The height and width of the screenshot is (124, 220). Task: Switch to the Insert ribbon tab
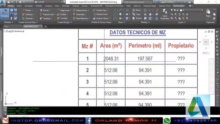point(19,6)
